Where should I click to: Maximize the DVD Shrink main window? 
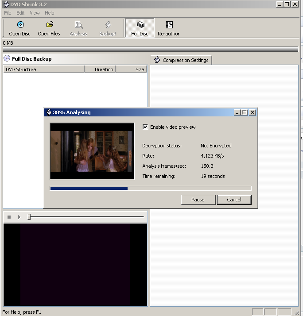point(287,4)
